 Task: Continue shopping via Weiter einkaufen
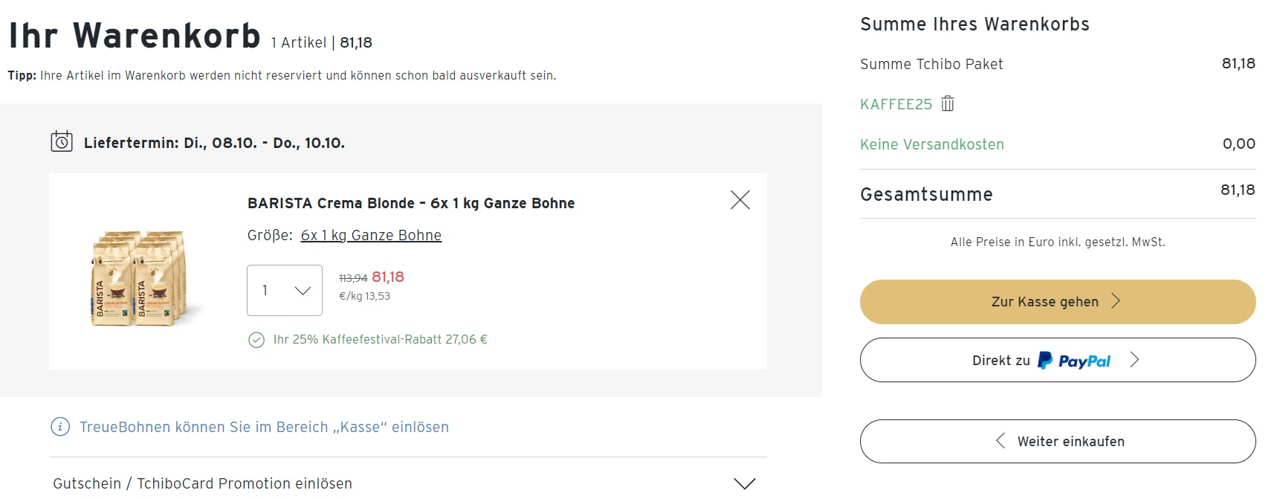click(1070, 442)
